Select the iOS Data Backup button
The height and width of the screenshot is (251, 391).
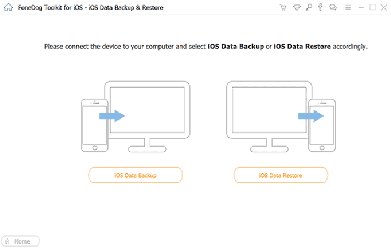pyautogui.click(x=135, y=175)
